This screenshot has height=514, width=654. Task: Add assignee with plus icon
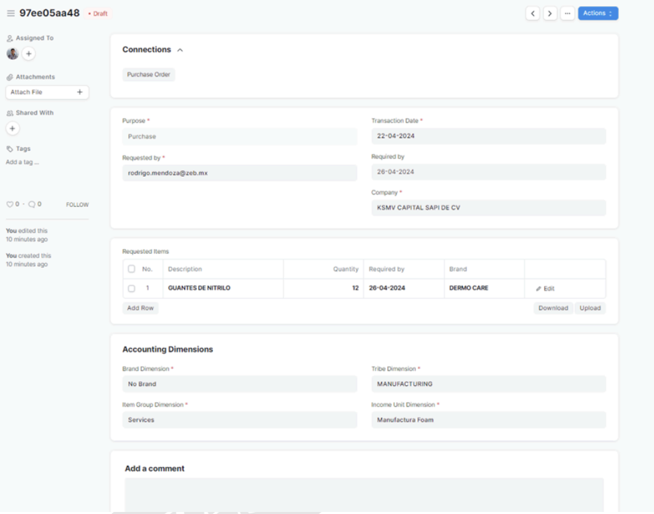pyautogui.click(x=29, y=53)
